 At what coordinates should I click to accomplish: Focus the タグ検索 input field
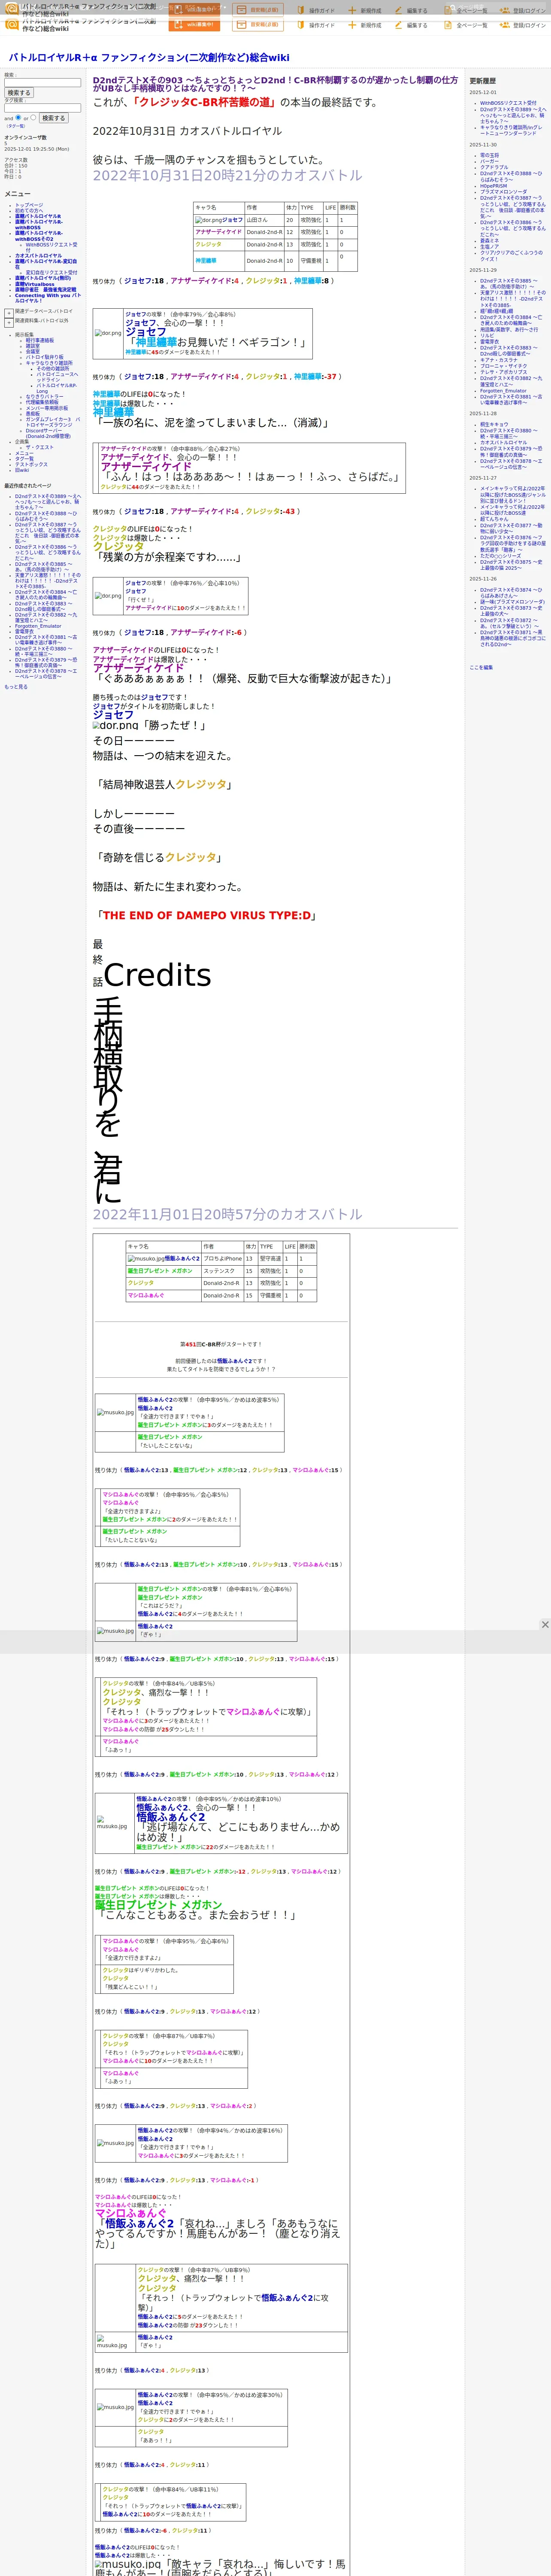pos(42,108)
